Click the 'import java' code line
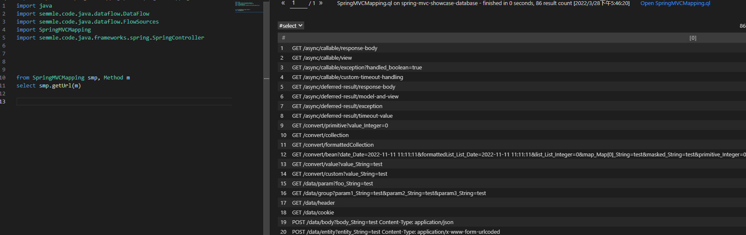 point(34,5)
